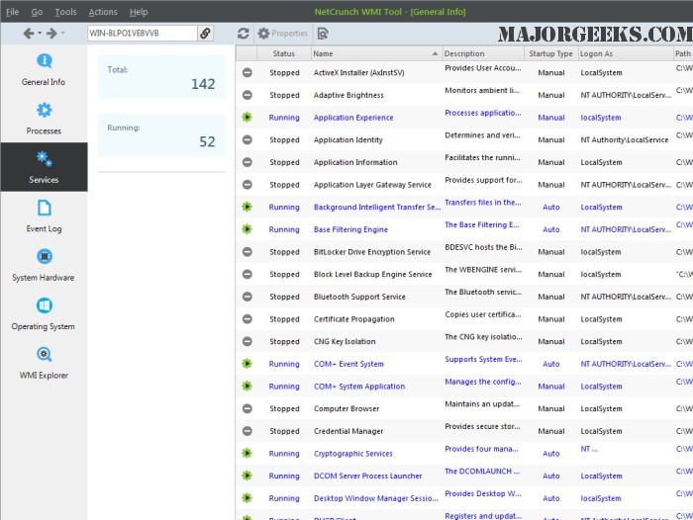Open the Event Log section
Viewport: 693px width, 520px height.
[44, 216]
